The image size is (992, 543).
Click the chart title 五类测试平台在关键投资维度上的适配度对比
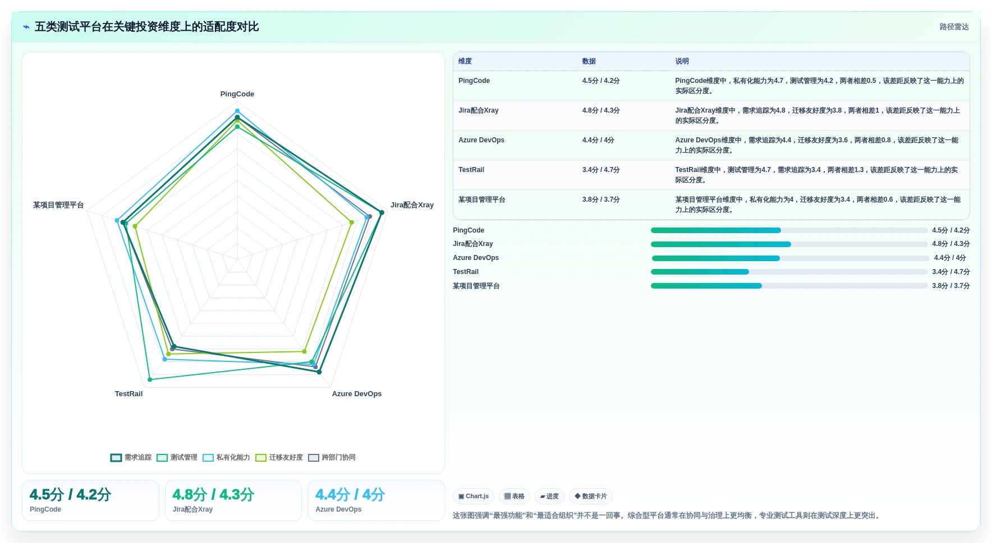coord(146,27)
